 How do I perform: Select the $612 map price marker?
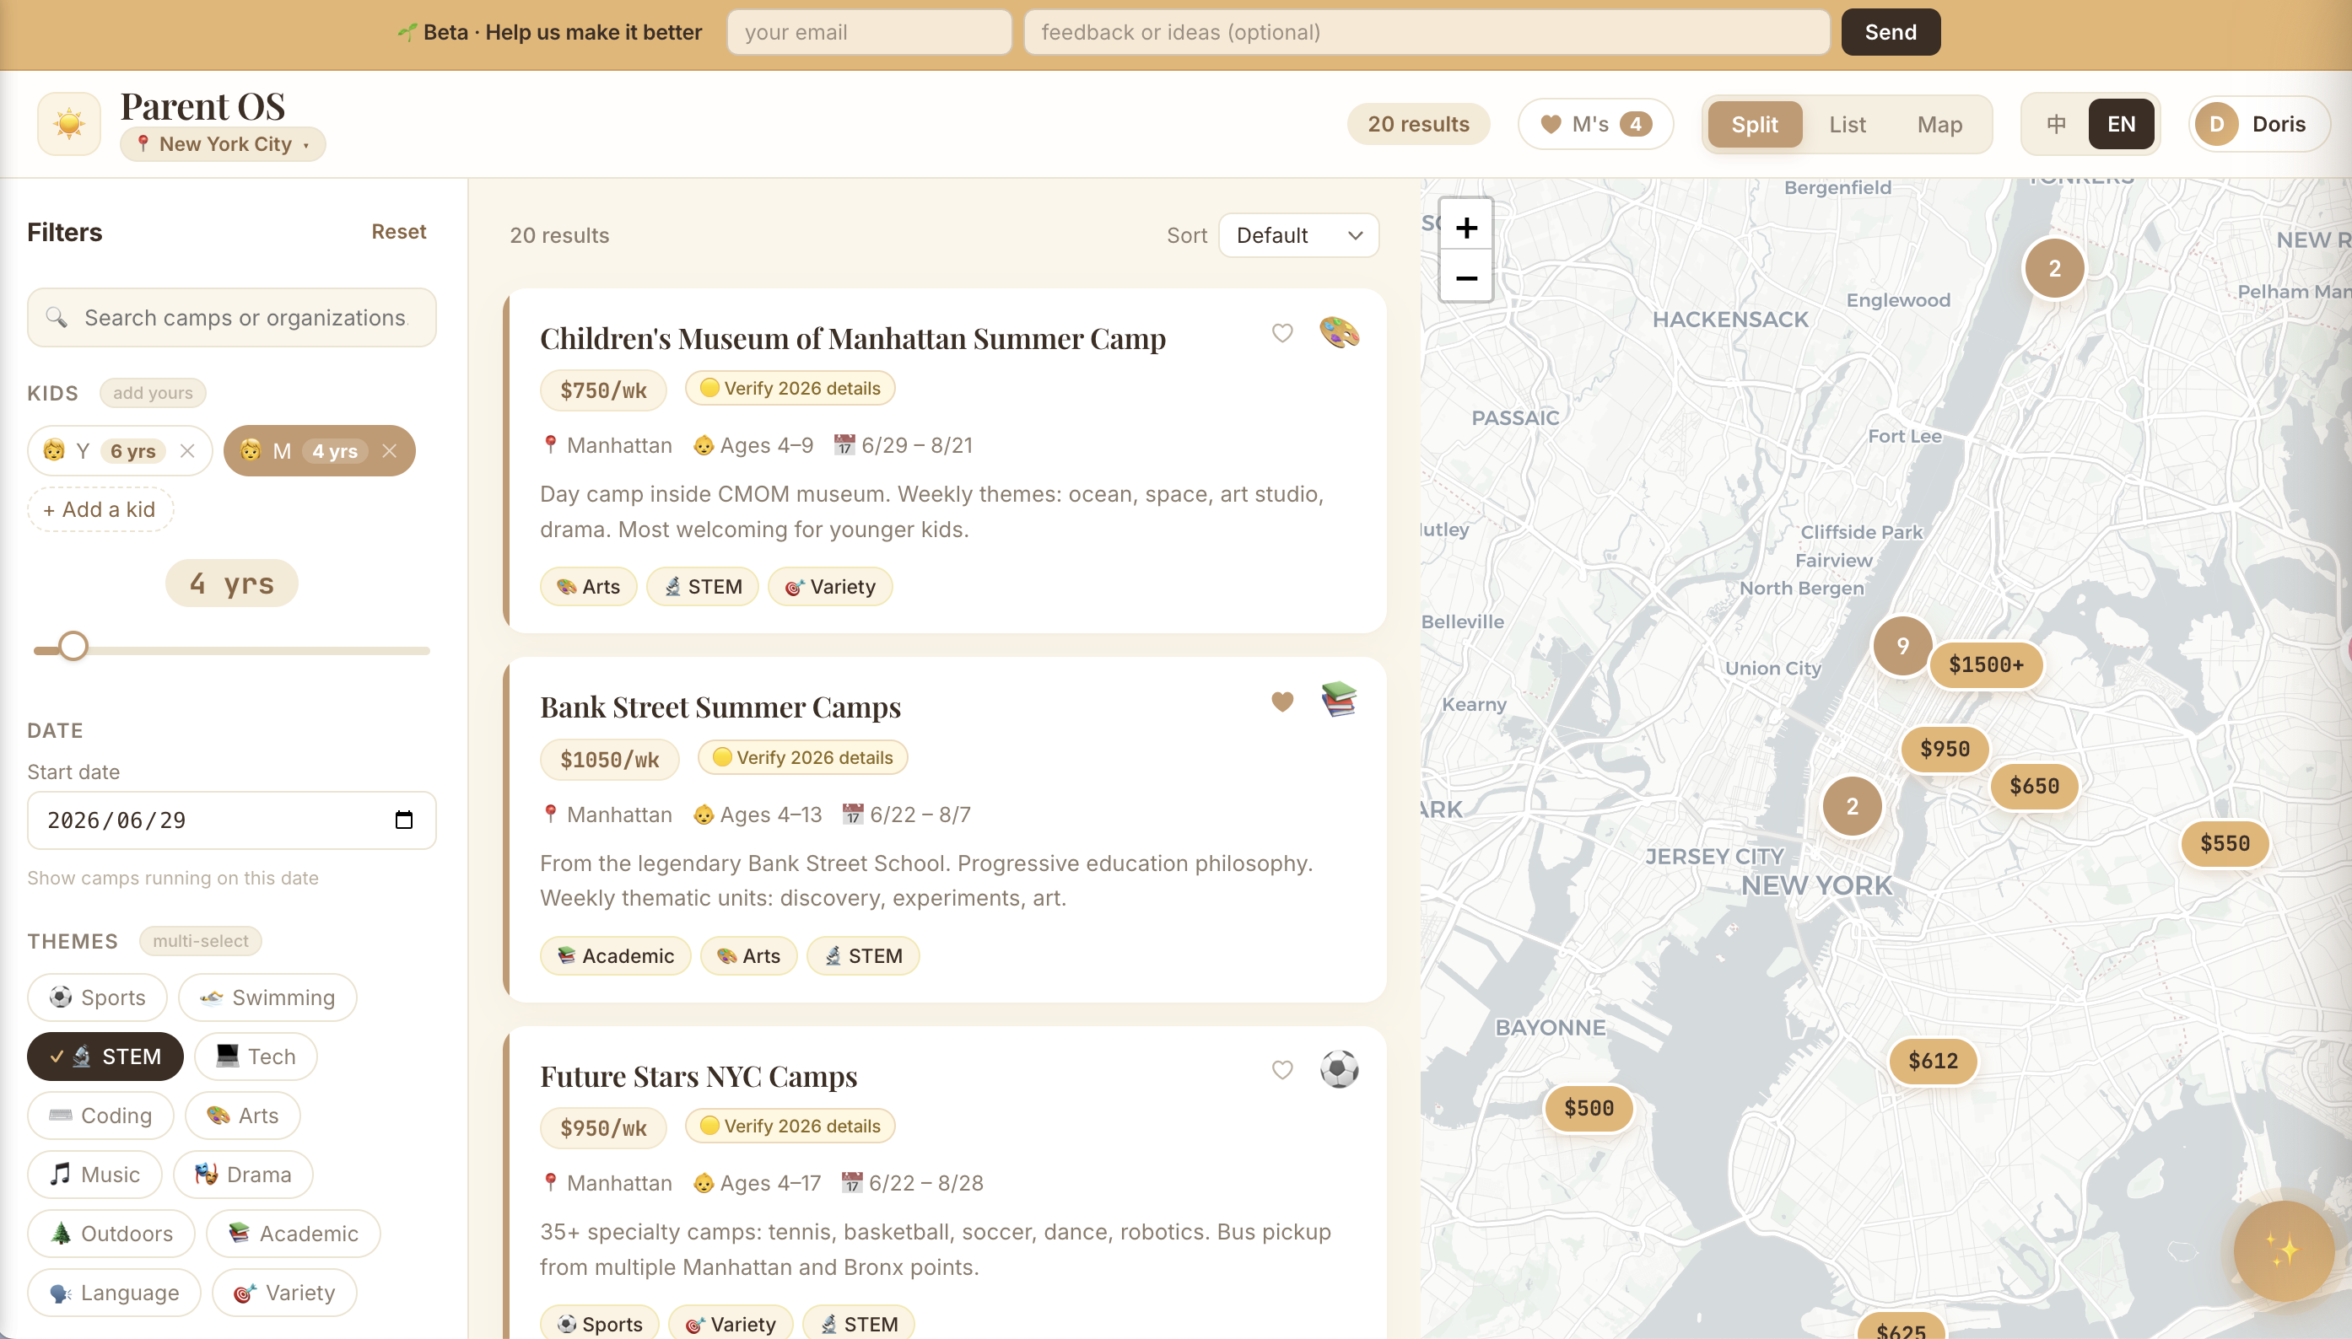[x=1933, y=1061]
